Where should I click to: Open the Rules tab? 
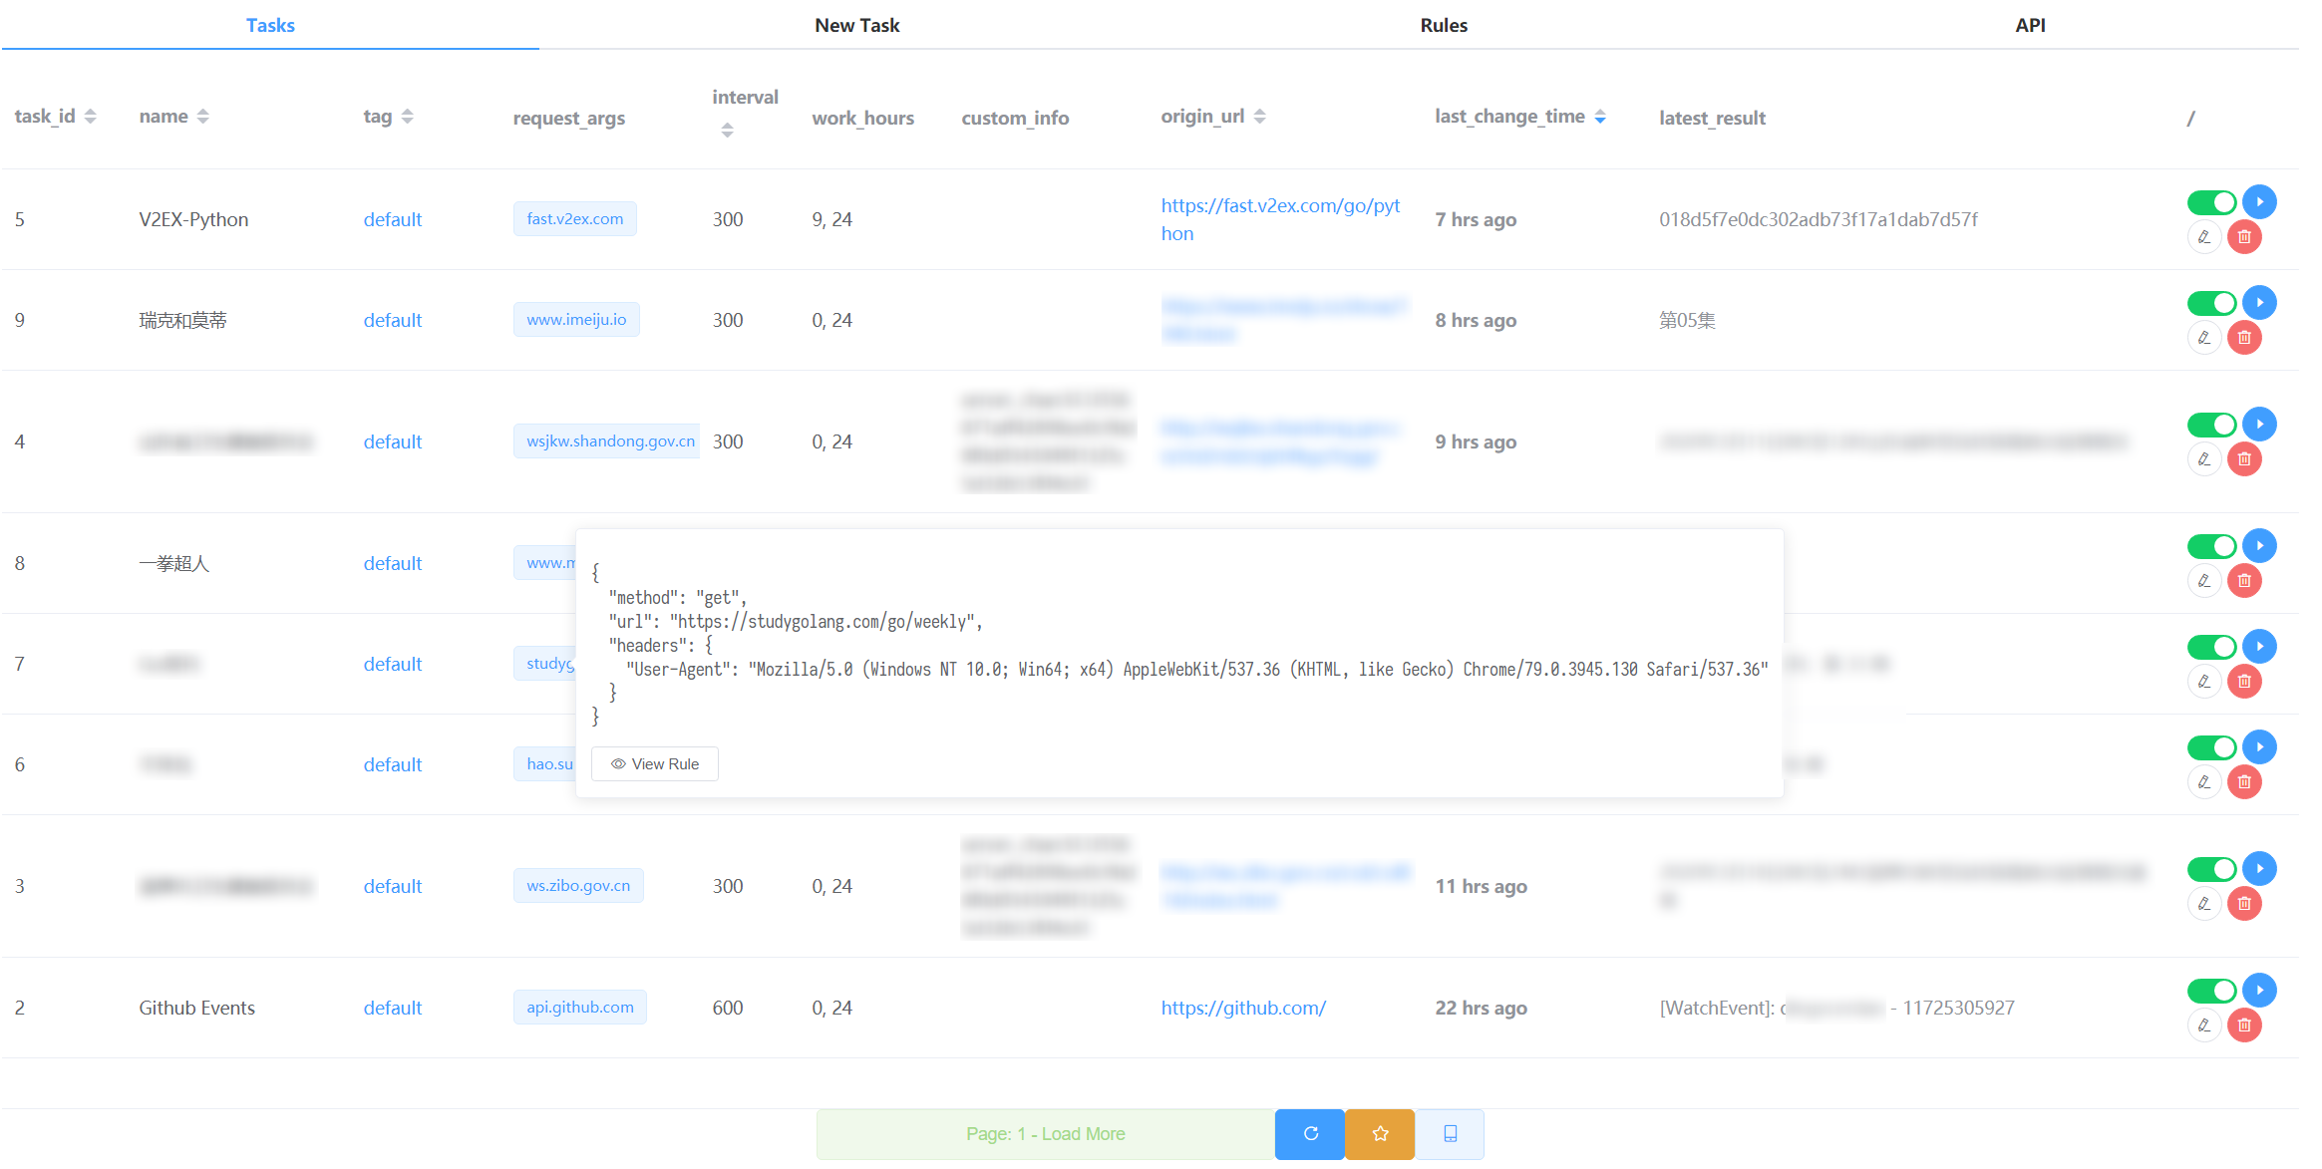click(x=1443, y=25)
